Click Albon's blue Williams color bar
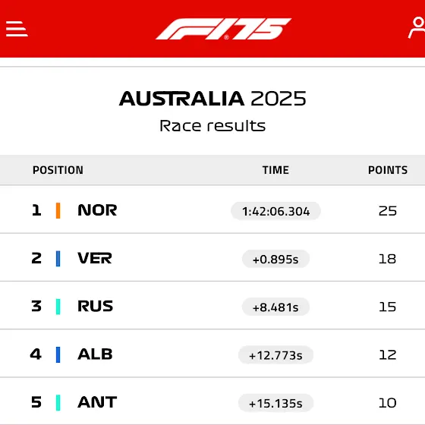 click(x=58, y=354)
